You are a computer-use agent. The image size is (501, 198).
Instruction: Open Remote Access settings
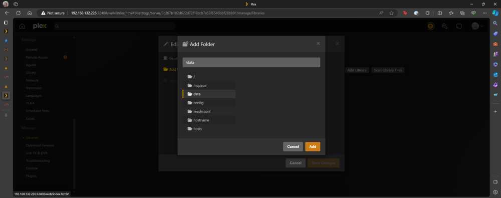37,57
